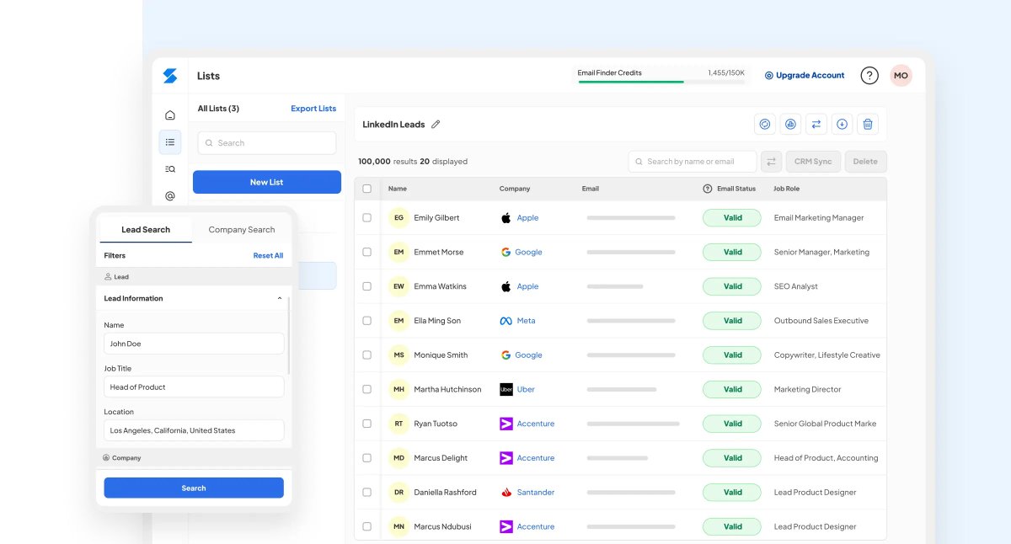Tick the select-all checkbox in table header
The width and height of the screenshot is (1011, 544).
click(366, 189)
